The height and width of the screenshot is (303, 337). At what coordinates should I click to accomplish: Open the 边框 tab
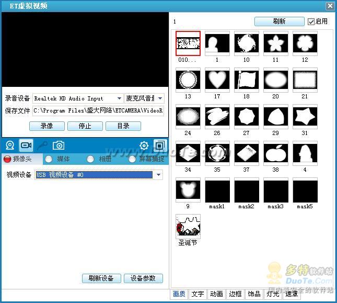(235, 294)
